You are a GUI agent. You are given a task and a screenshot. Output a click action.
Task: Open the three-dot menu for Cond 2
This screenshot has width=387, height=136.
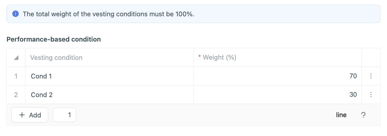pos(371,95)
